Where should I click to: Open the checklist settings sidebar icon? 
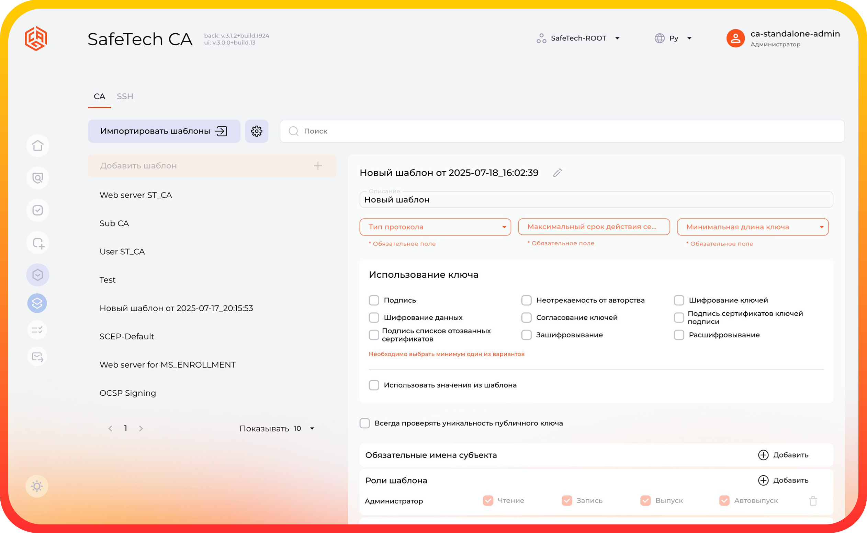click(37, 330)
